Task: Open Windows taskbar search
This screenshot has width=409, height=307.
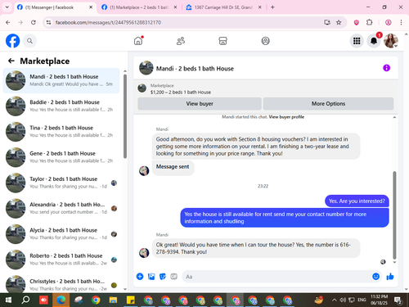Action: pos(25,300)
